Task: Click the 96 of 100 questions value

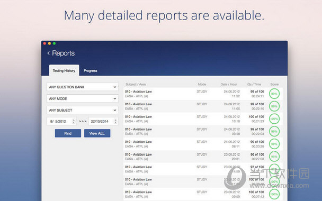Action: 257,154
